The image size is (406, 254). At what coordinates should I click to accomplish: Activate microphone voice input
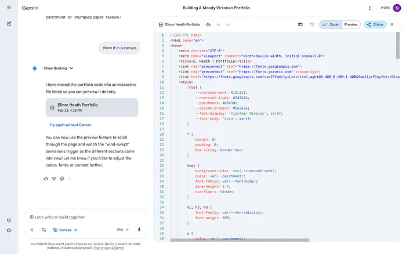139,230
